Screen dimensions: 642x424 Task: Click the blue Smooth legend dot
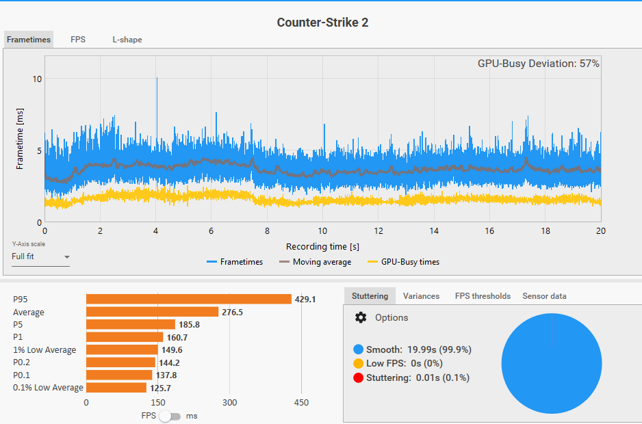click(x=359, y=349)
